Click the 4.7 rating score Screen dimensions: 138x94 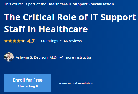31,41
